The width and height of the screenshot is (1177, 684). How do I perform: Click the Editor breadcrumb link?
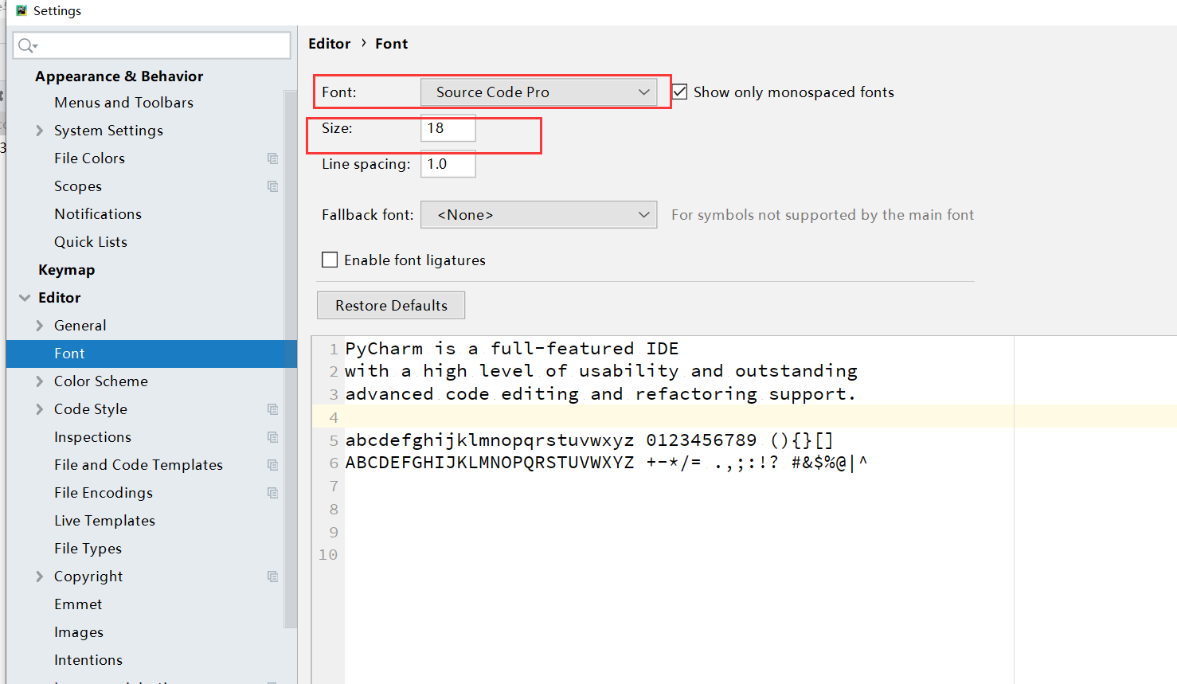pos(329,44)
